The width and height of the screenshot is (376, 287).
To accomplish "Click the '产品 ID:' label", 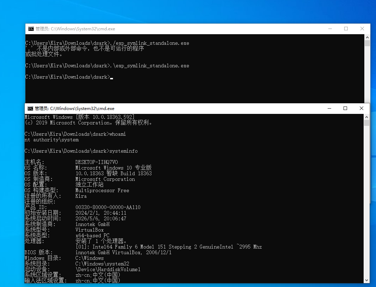I will 36,207.
